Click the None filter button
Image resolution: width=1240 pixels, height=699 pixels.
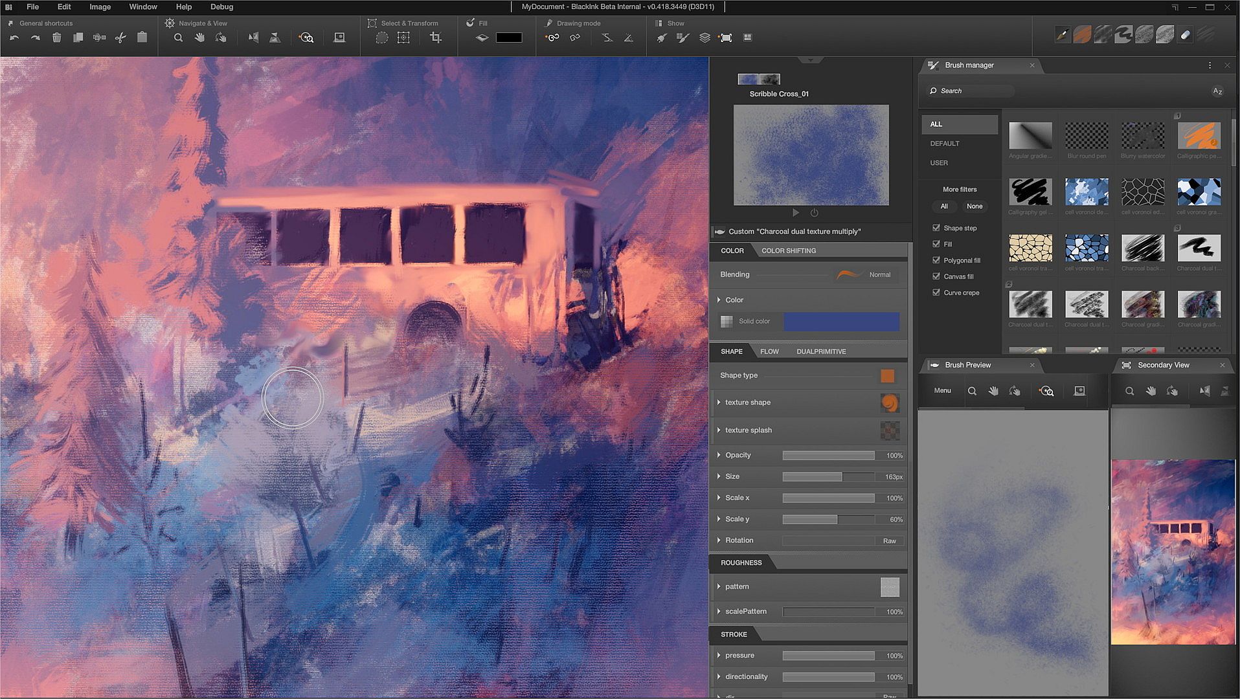pos(974,206)
